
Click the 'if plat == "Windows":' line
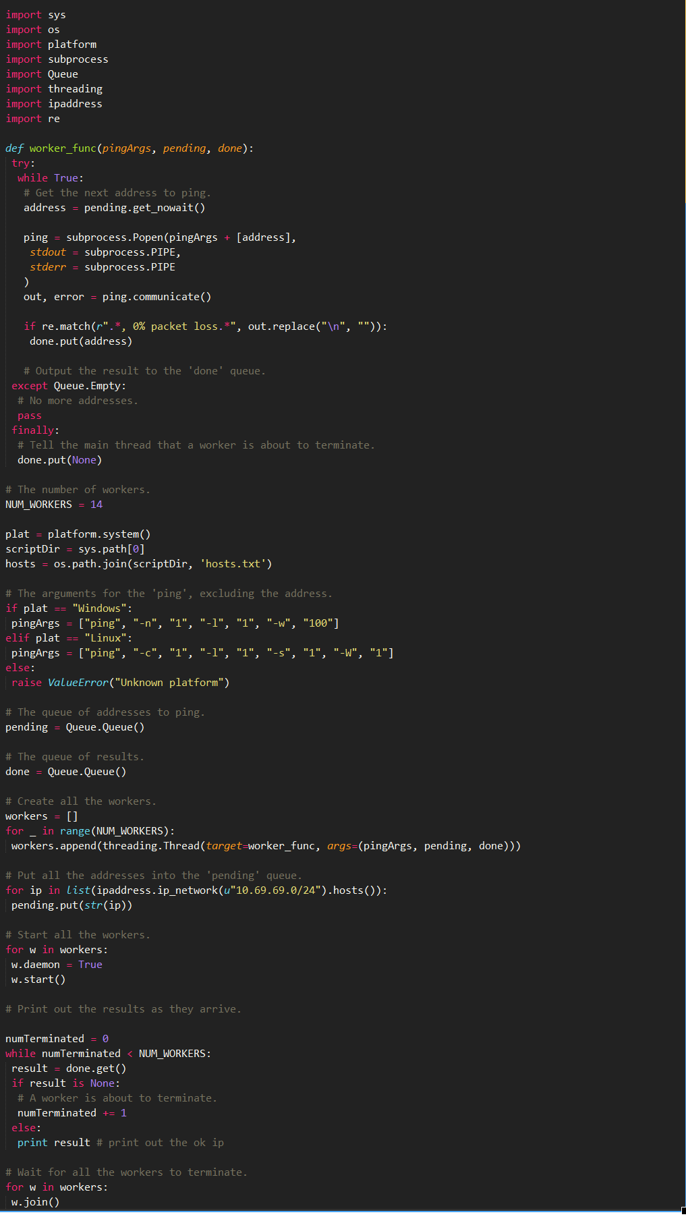tap(69, 608)
